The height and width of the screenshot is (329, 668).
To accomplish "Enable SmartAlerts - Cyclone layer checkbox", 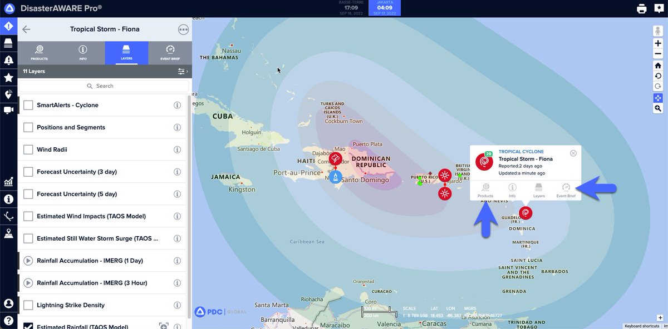I will pyautogui.click(x=28, y=105).
